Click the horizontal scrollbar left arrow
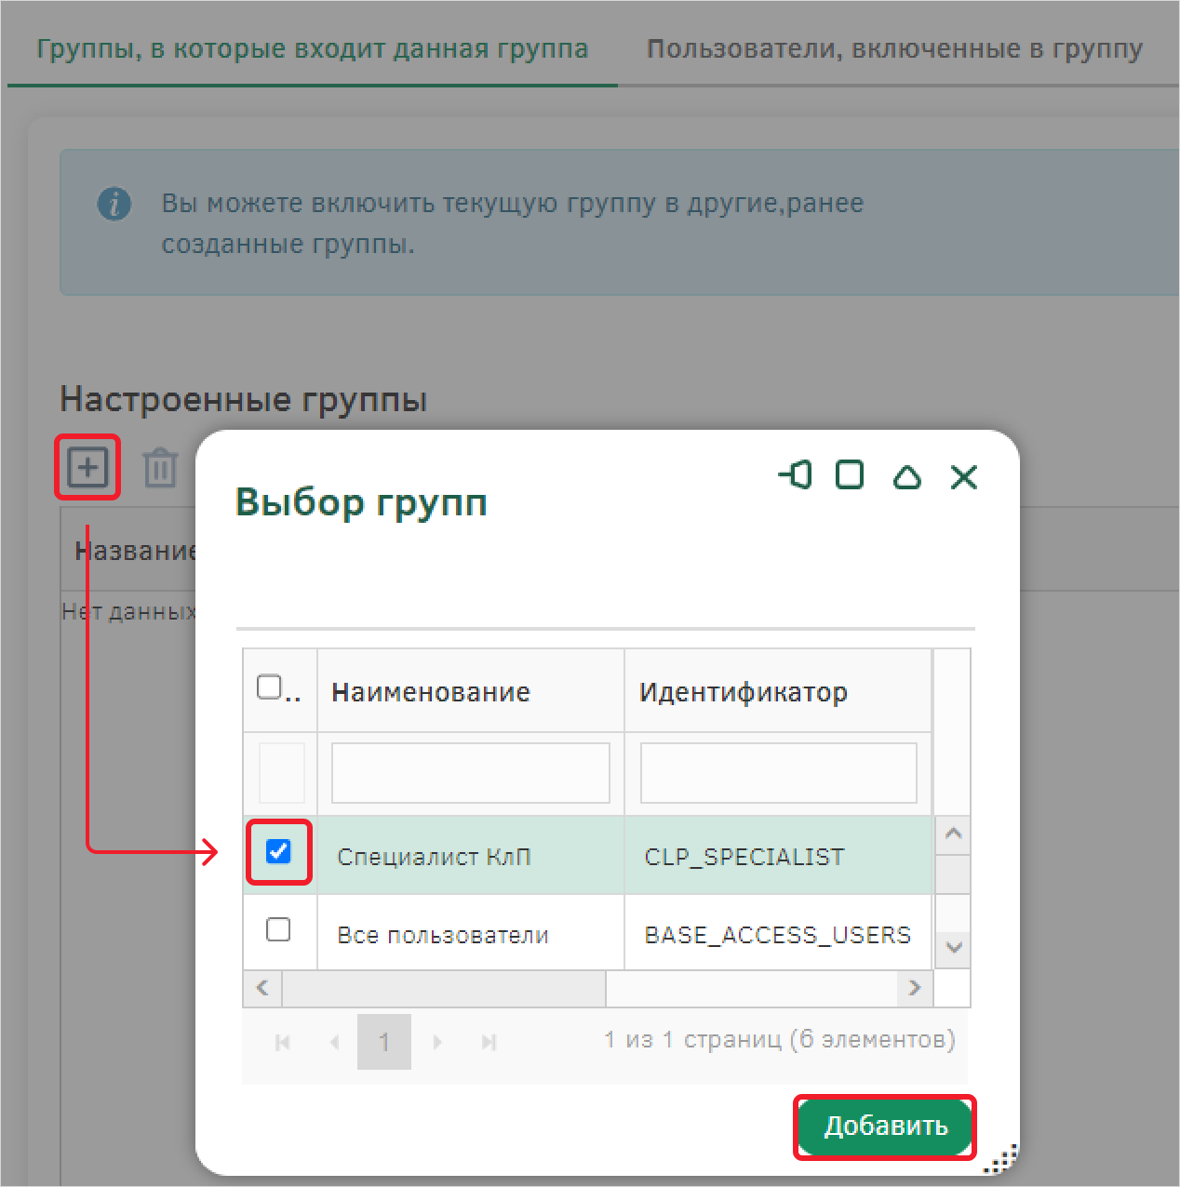1180x1187 pixels. (x=262, y=988)
